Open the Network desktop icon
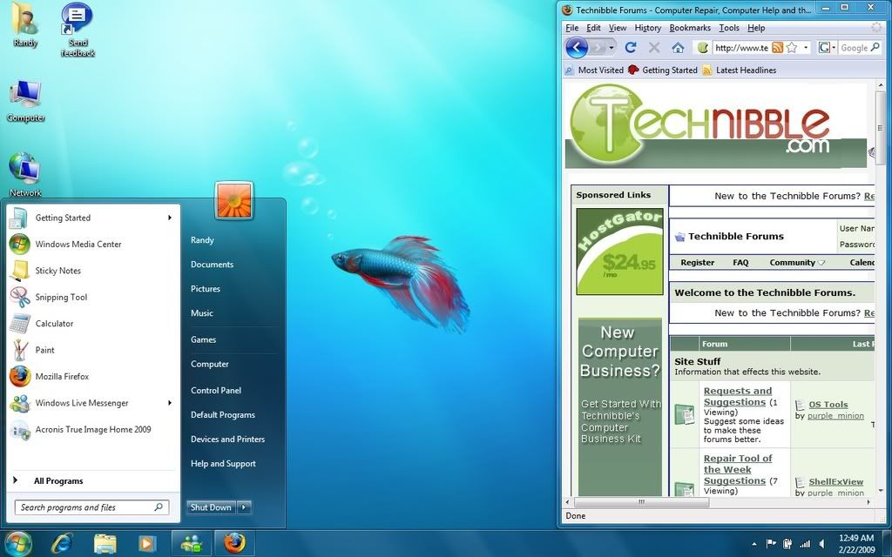The width and height of the screenshot is (892, 557). click(25, 174)
